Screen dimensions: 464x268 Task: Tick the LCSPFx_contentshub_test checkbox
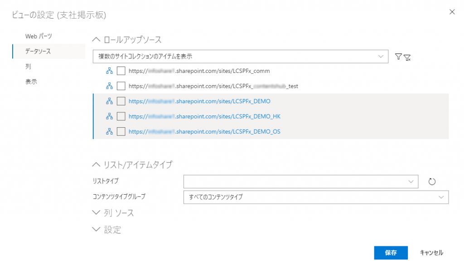coord(121,86)
